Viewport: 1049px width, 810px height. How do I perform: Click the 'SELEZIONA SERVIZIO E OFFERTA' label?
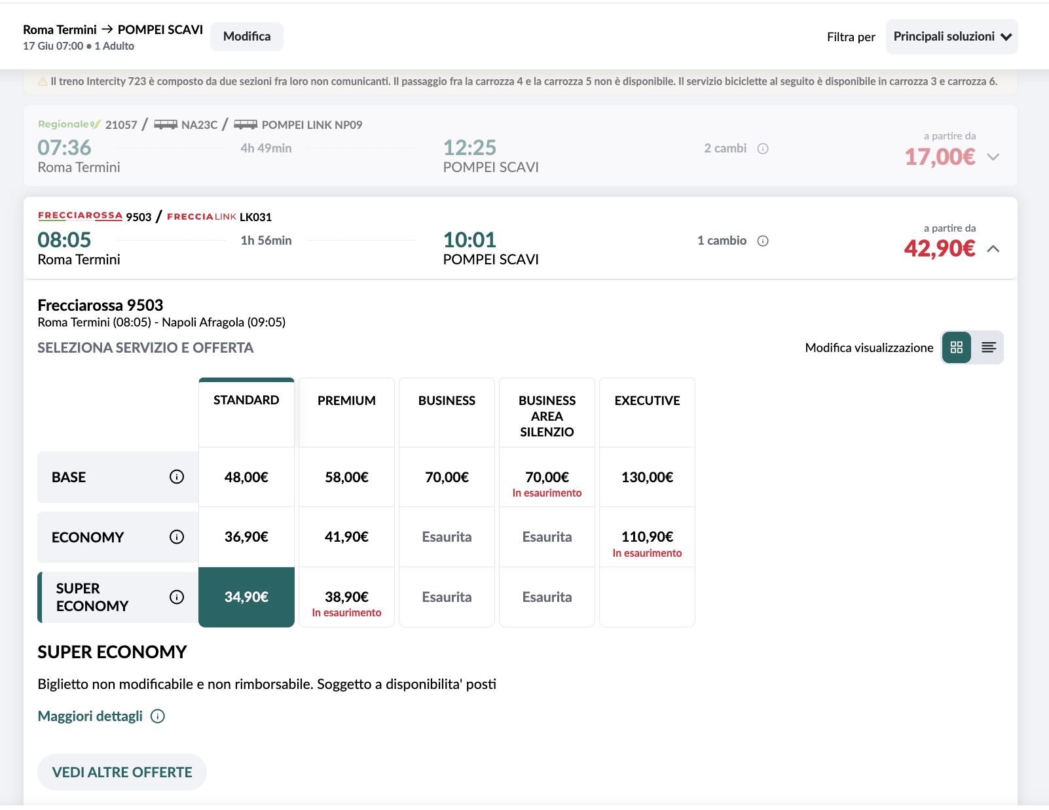(x=145, y=347)
